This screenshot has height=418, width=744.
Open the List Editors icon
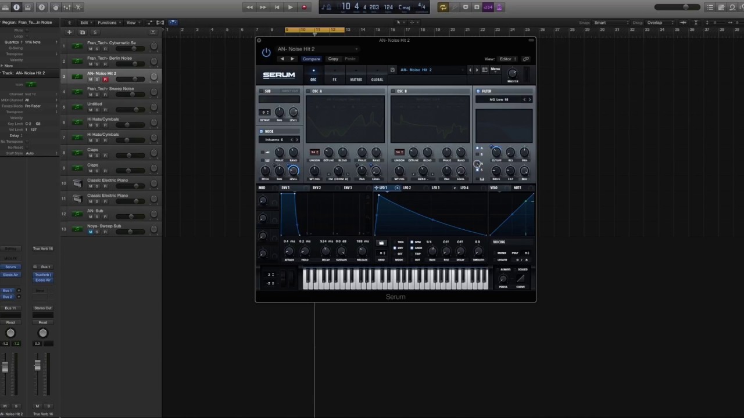click(710, 7)
